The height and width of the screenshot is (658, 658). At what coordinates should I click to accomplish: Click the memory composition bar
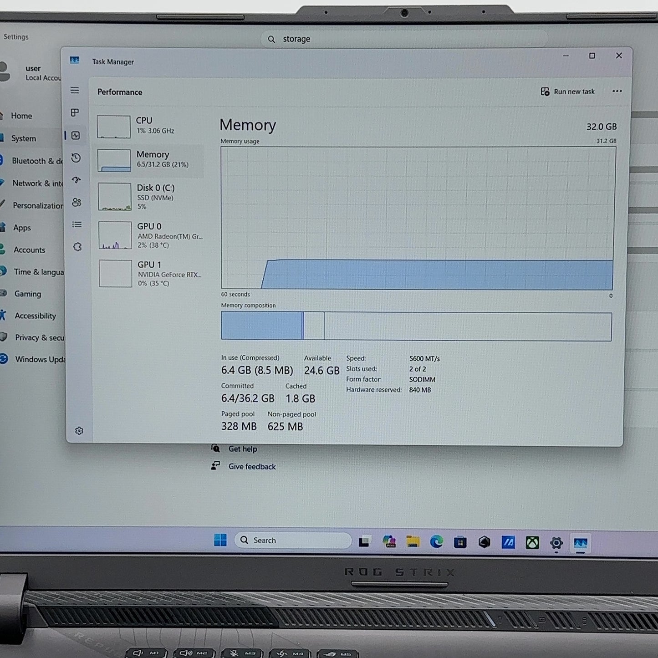416,326
